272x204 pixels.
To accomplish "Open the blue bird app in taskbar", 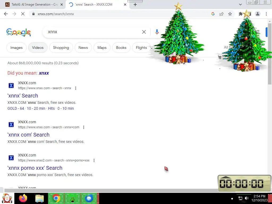I will [89, 198].
